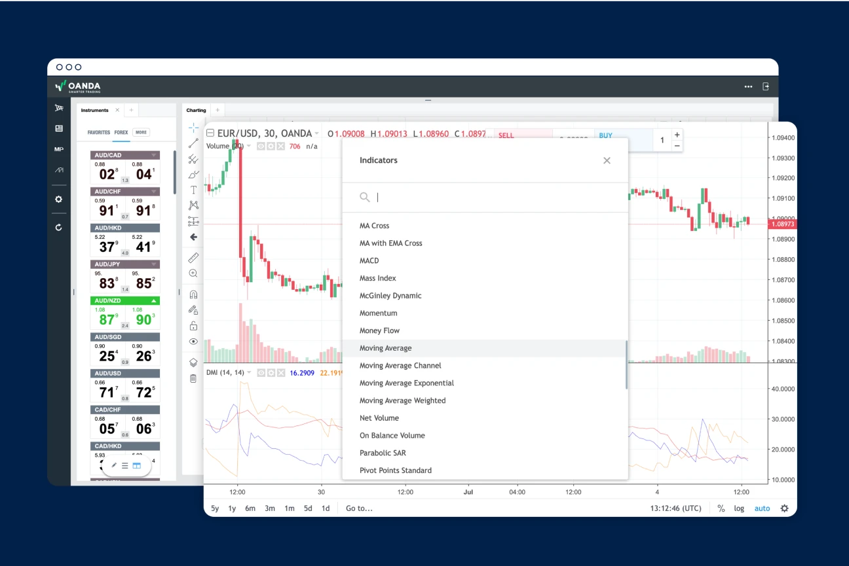Enable magnet mode for drawings
The width and height of the screenshot is (849, 566).
[193, 294]
